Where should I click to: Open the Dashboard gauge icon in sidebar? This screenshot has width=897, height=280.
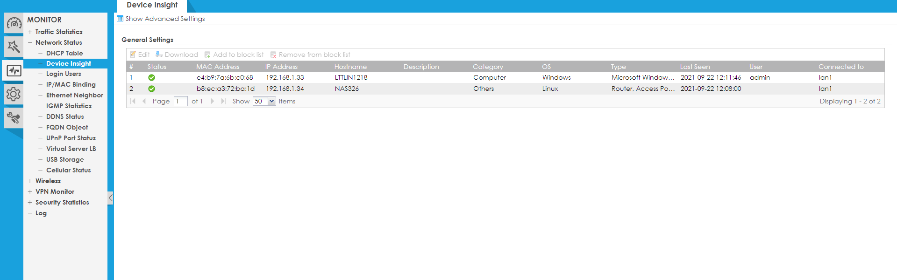click(14, 23)
